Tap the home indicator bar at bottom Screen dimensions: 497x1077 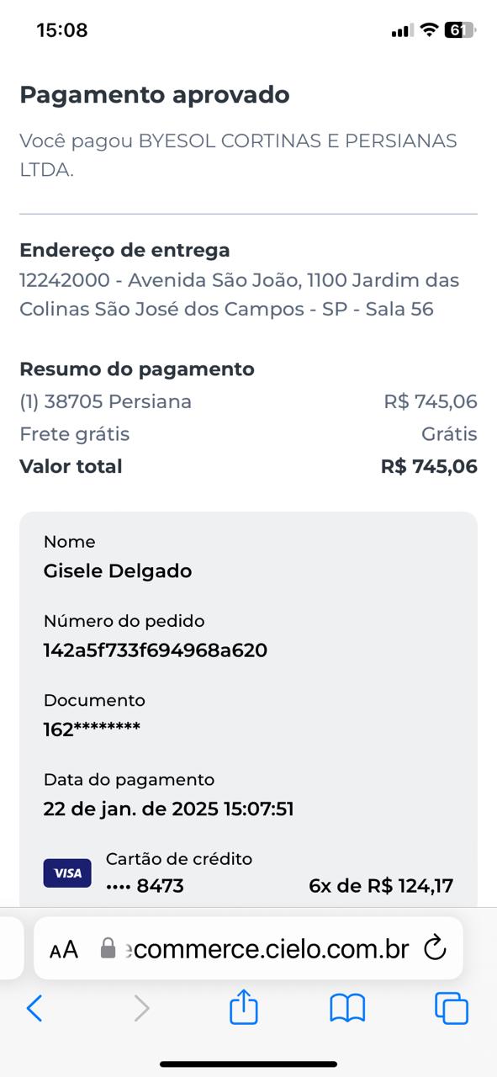(x=249, y=1064)
